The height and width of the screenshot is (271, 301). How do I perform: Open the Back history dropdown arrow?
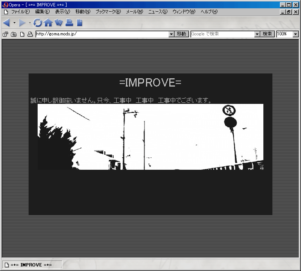[x=14, y=23]
